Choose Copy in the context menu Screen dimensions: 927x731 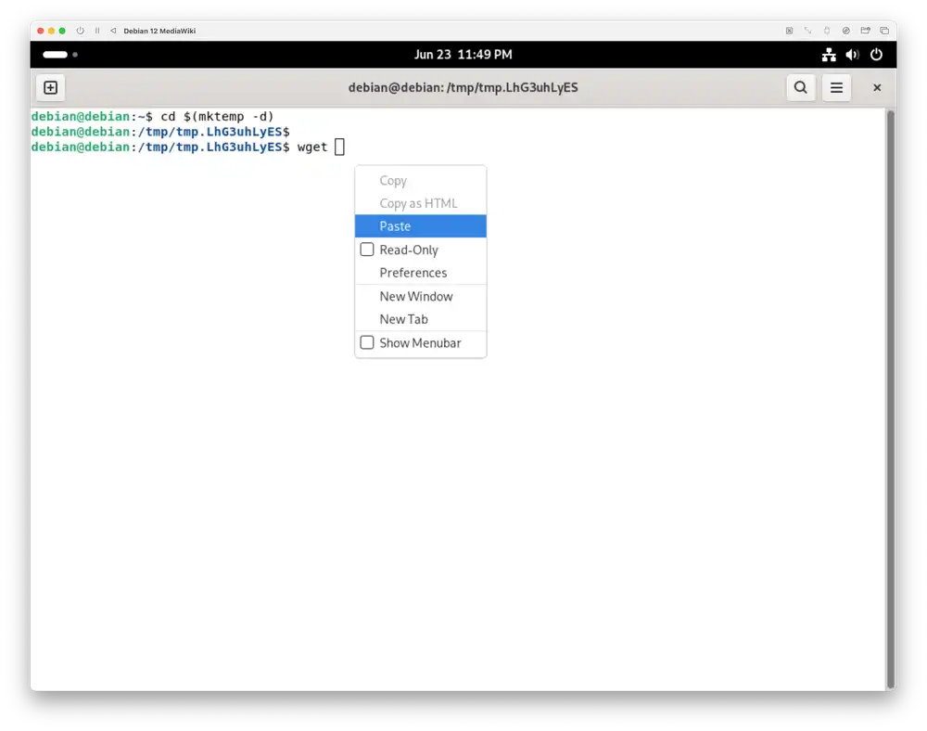[x=420, y=180]
